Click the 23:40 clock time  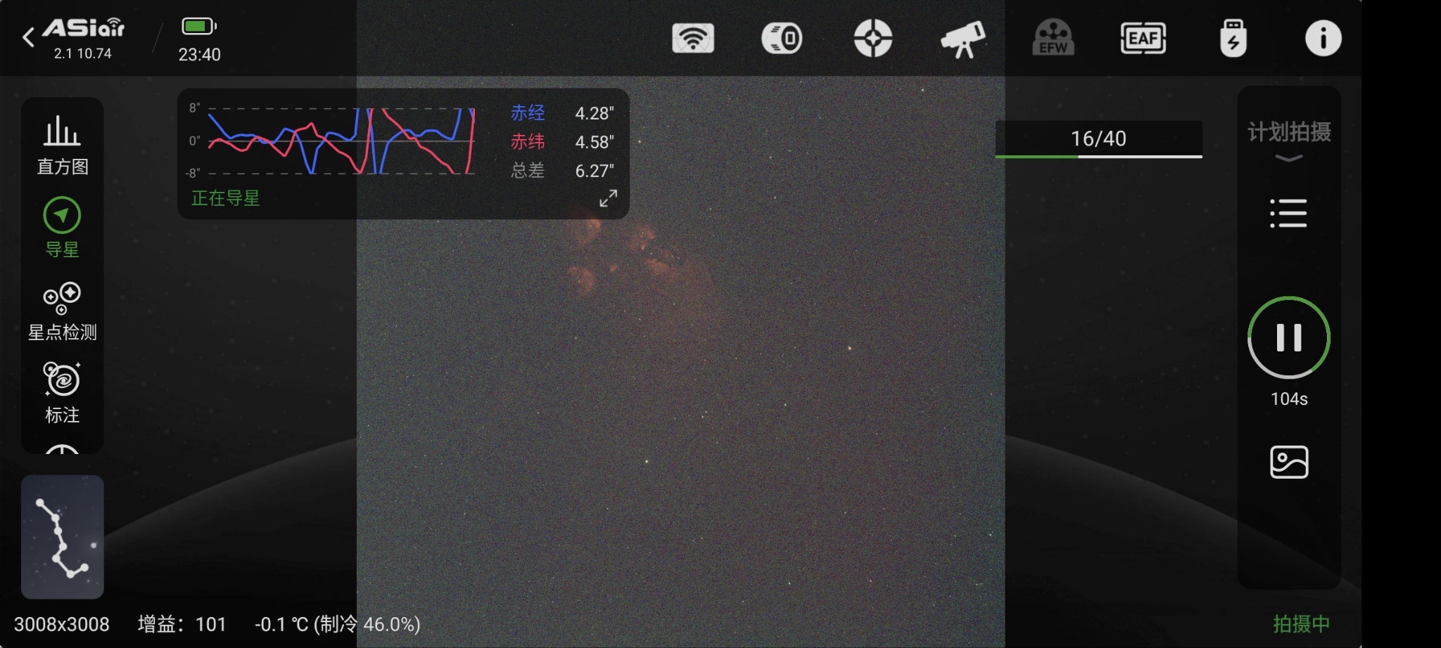point(199,55)
